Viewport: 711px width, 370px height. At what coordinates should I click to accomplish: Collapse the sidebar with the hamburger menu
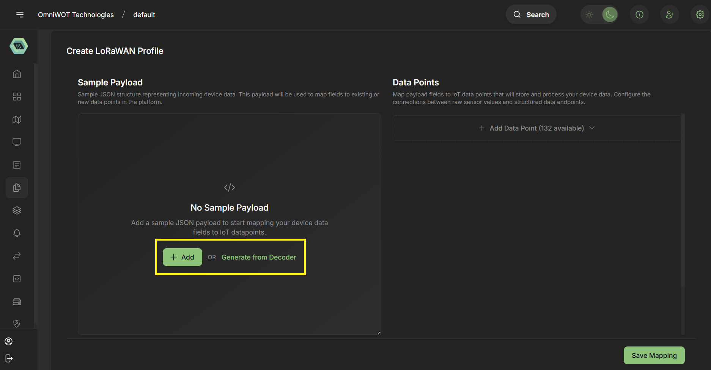[x=20, y=14]
